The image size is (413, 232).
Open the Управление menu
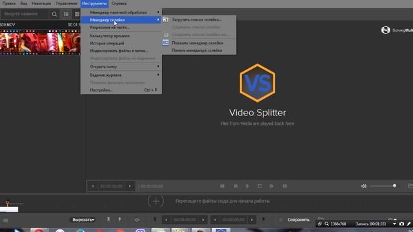click(66, 3)
